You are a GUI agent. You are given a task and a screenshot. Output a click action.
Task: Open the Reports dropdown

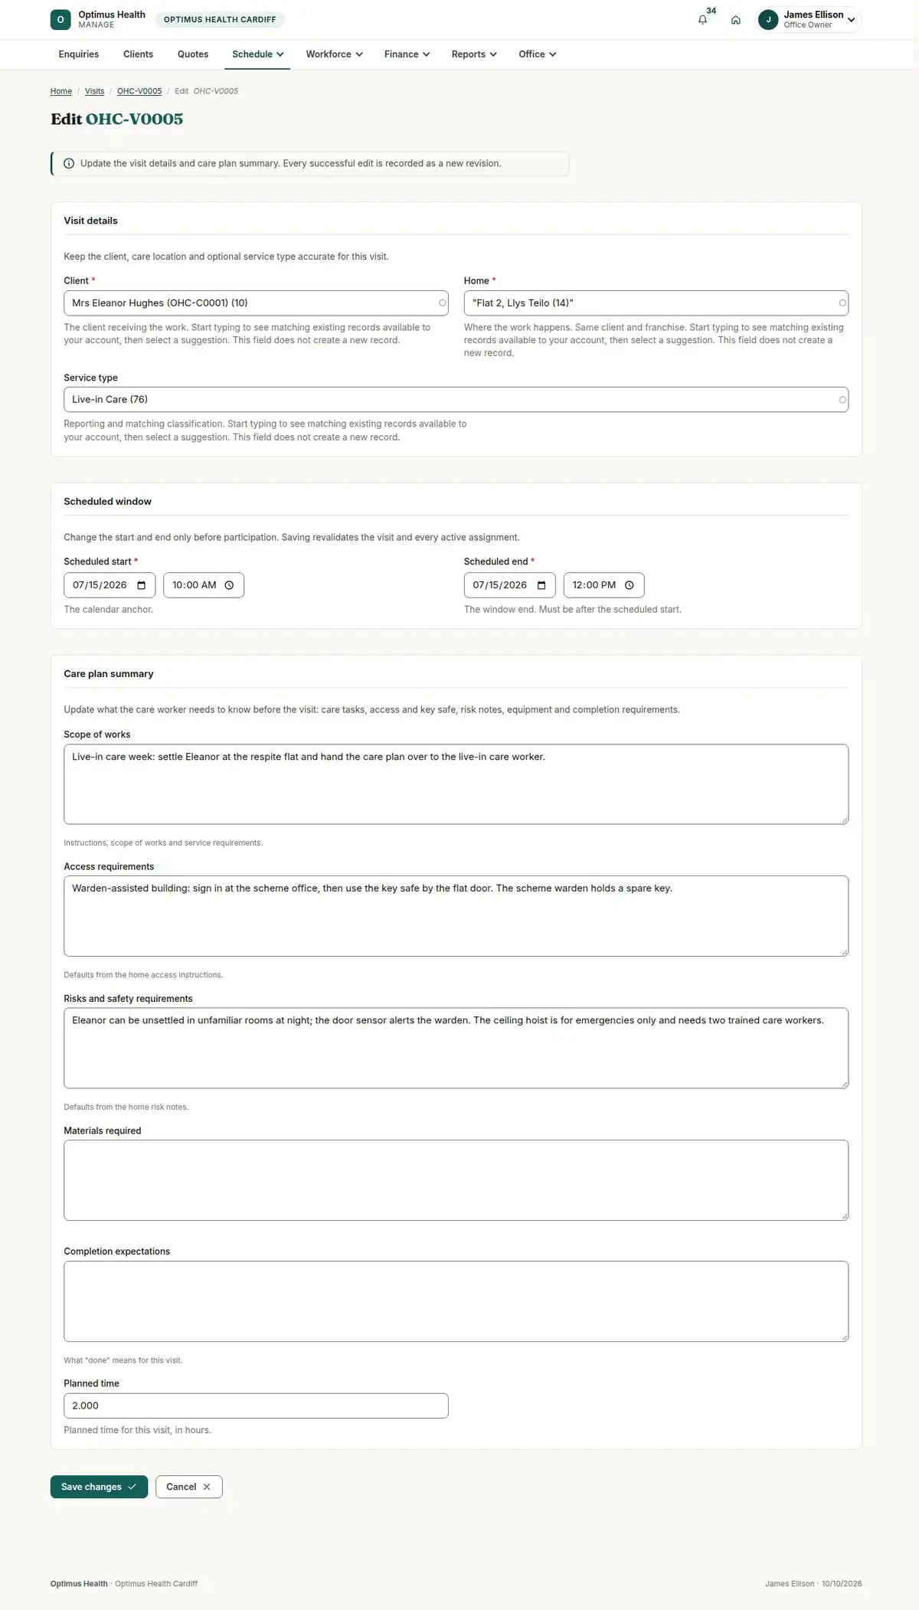coord(474,54)
